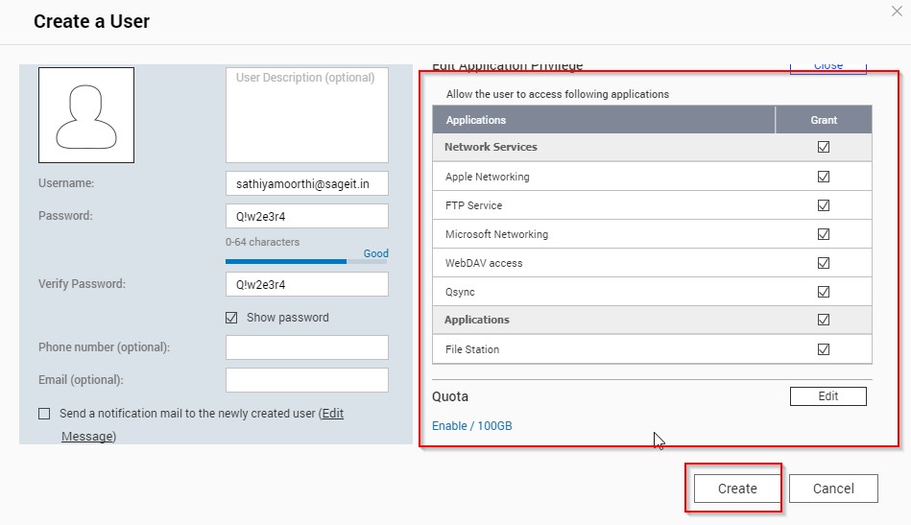Open the Quota Edit button
Viewport: 911px width, 525px height.
click(x=827, y=396)
